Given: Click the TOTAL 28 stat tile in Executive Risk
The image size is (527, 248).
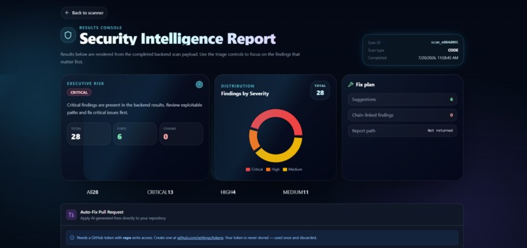Looking at the screenshot, I should pyautogui.click(x=89, y=133).
